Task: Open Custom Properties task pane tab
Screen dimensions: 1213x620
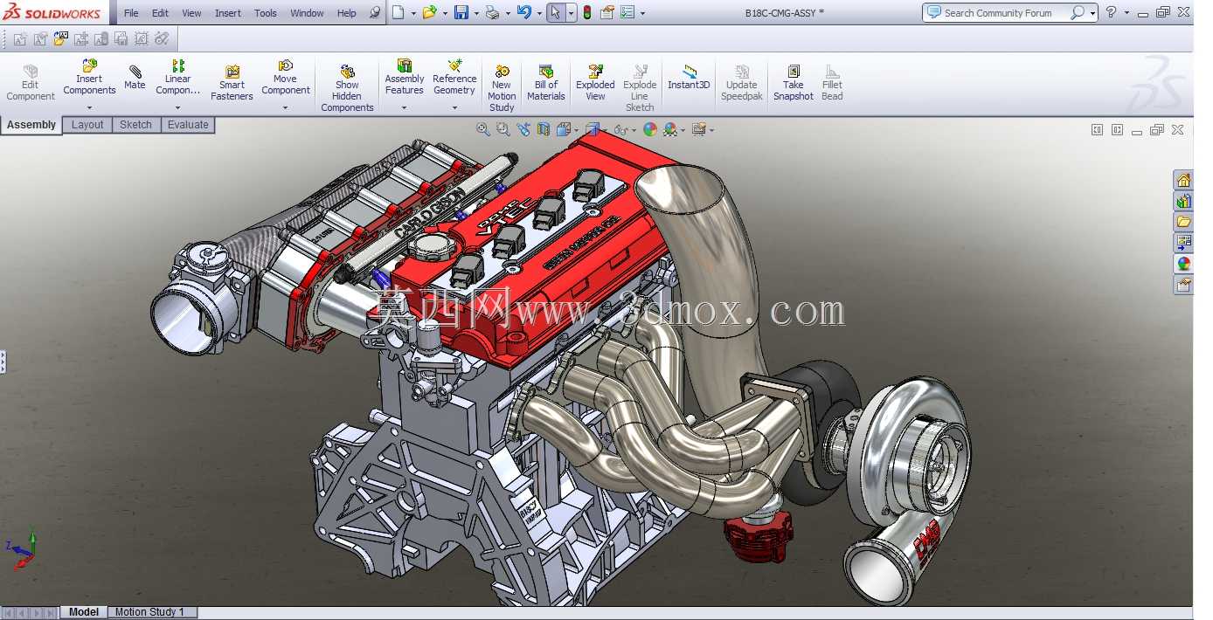Action: click(1183, 285)
